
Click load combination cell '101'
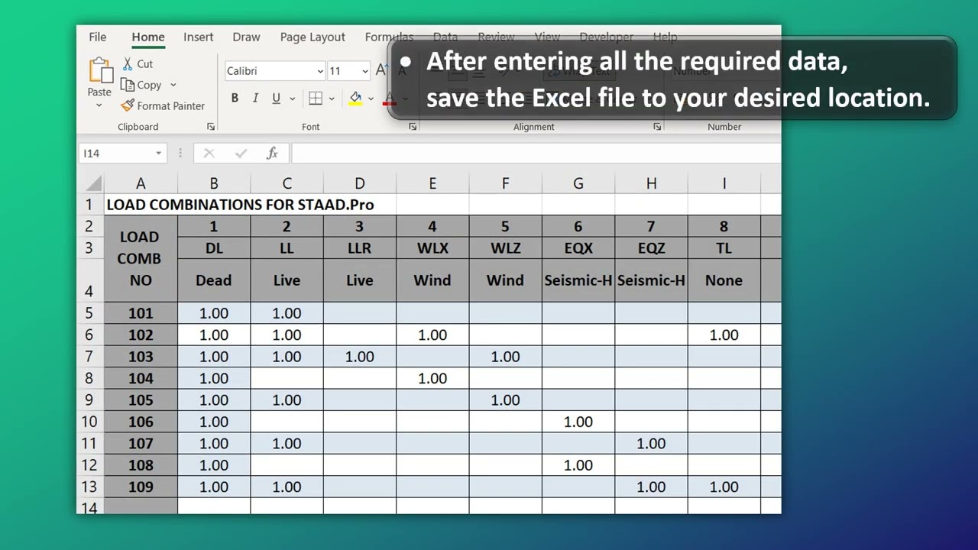tap(141, 313)
